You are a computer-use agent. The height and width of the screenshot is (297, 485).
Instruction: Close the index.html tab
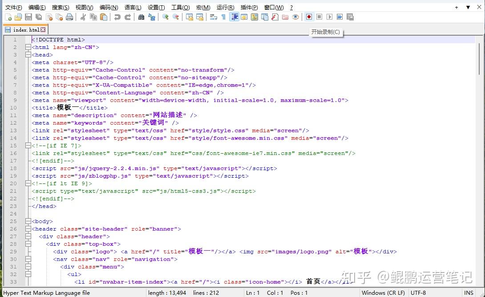point(43,29)
